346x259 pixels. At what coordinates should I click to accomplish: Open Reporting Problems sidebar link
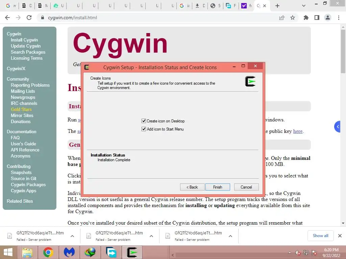click(30, 85)
